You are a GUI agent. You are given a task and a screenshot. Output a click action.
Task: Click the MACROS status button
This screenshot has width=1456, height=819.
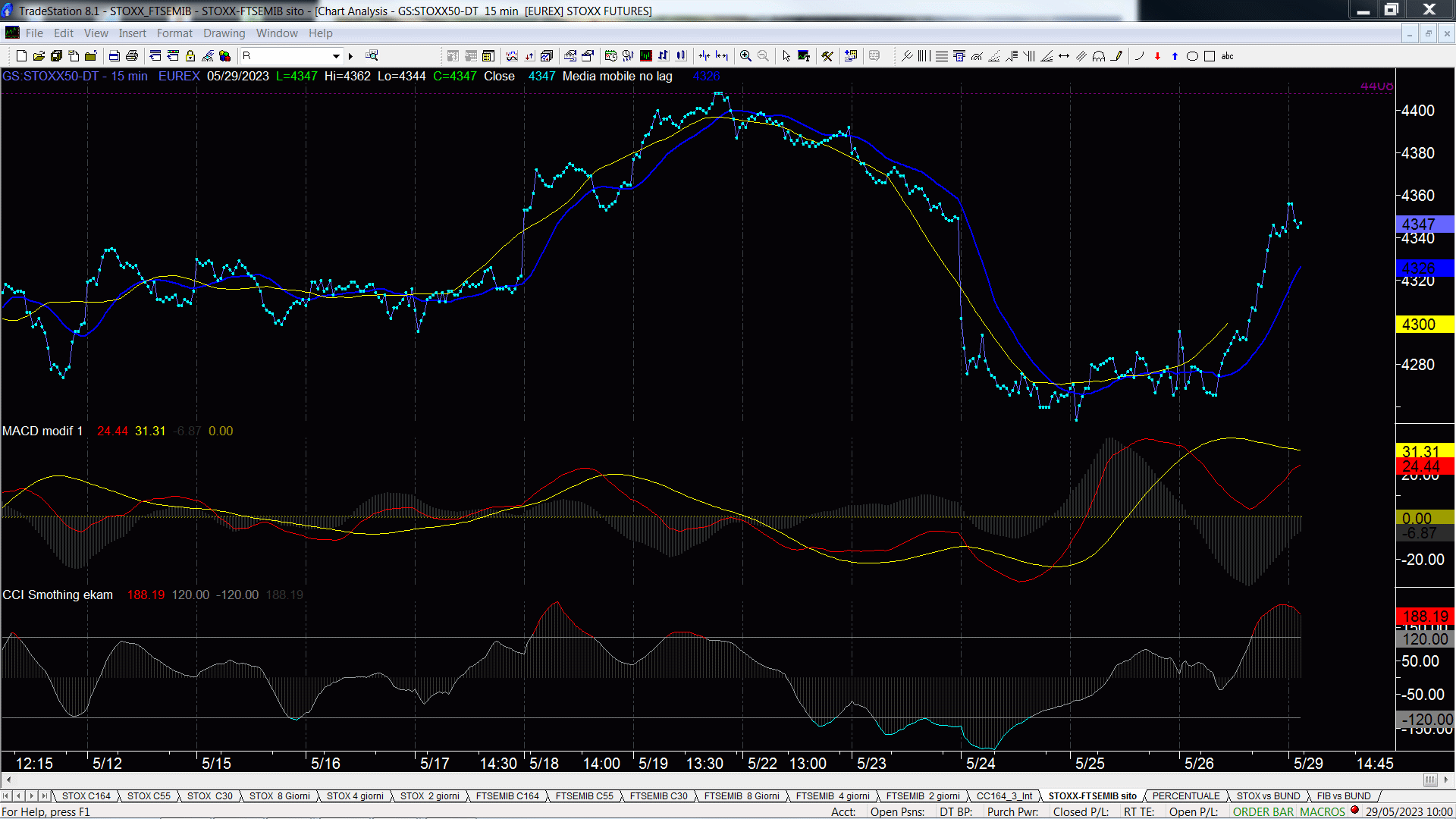click(x=1323, y=812)
